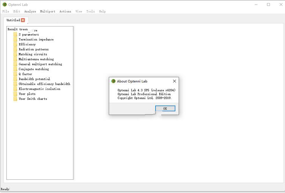Select Obtainable efficiency bandwidth tree row
The height and width of the screenshot is (193, 285).
coord(44,84)
